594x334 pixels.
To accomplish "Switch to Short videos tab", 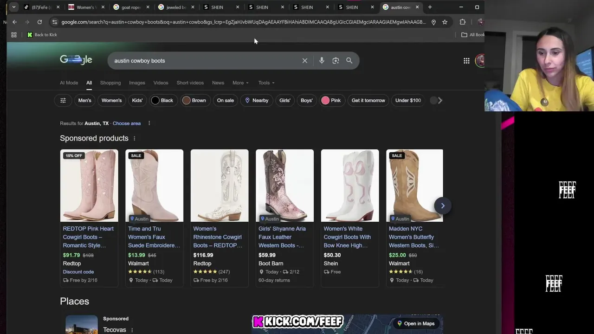I will (x=190, y=83).
